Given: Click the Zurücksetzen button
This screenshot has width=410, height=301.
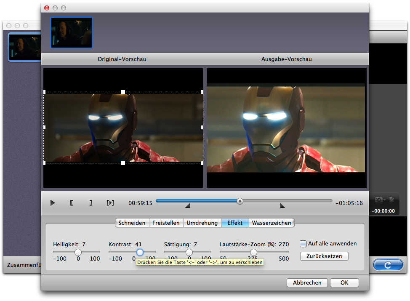Looking at the screenshot, I should pyautogui.click(x=324, y=256).
